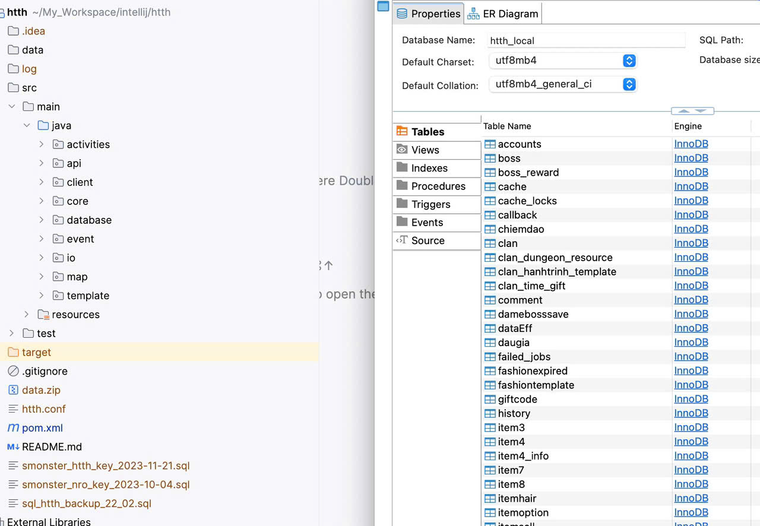Click the resources folder icon
Image resolution: width=760 pixels, height=526 pixels.
pyautogui.click(x=43, y=315)
